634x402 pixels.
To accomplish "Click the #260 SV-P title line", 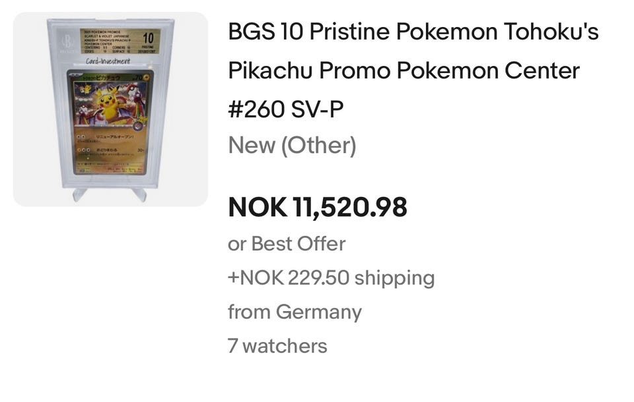I will click(x=285, y=108).
